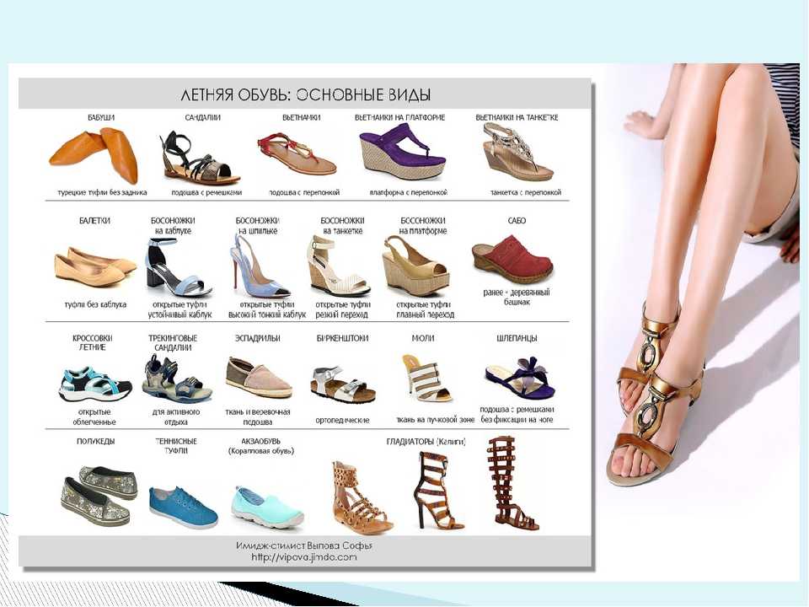809x607 pixels.
Task: Click the ЭСПАДРИЛЬИ heading label
Action: coord(258,339)
